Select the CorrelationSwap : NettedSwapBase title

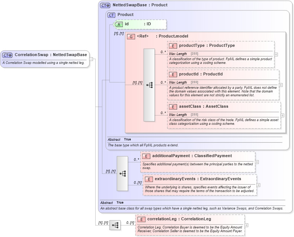(51, 55)
